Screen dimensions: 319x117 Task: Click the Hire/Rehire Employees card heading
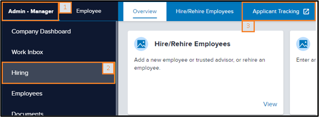(x=192, y=44)
